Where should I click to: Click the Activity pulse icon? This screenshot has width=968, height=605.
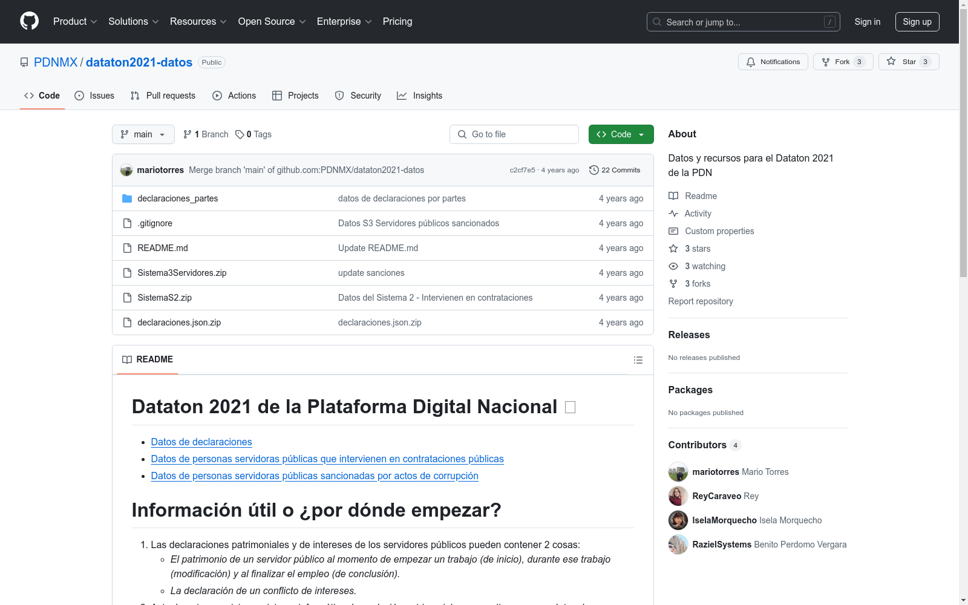coord(673,214)
